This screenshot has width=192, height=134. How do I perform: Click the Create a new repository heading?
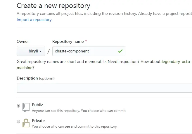coord(53,5)
